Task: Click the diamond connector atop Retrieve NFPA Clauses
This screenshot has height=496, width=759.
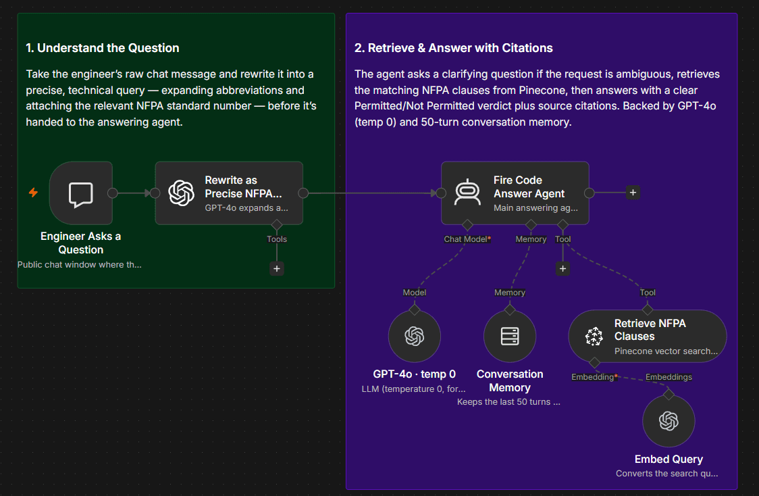Action: pyautogui.click(x=648, y=309)
